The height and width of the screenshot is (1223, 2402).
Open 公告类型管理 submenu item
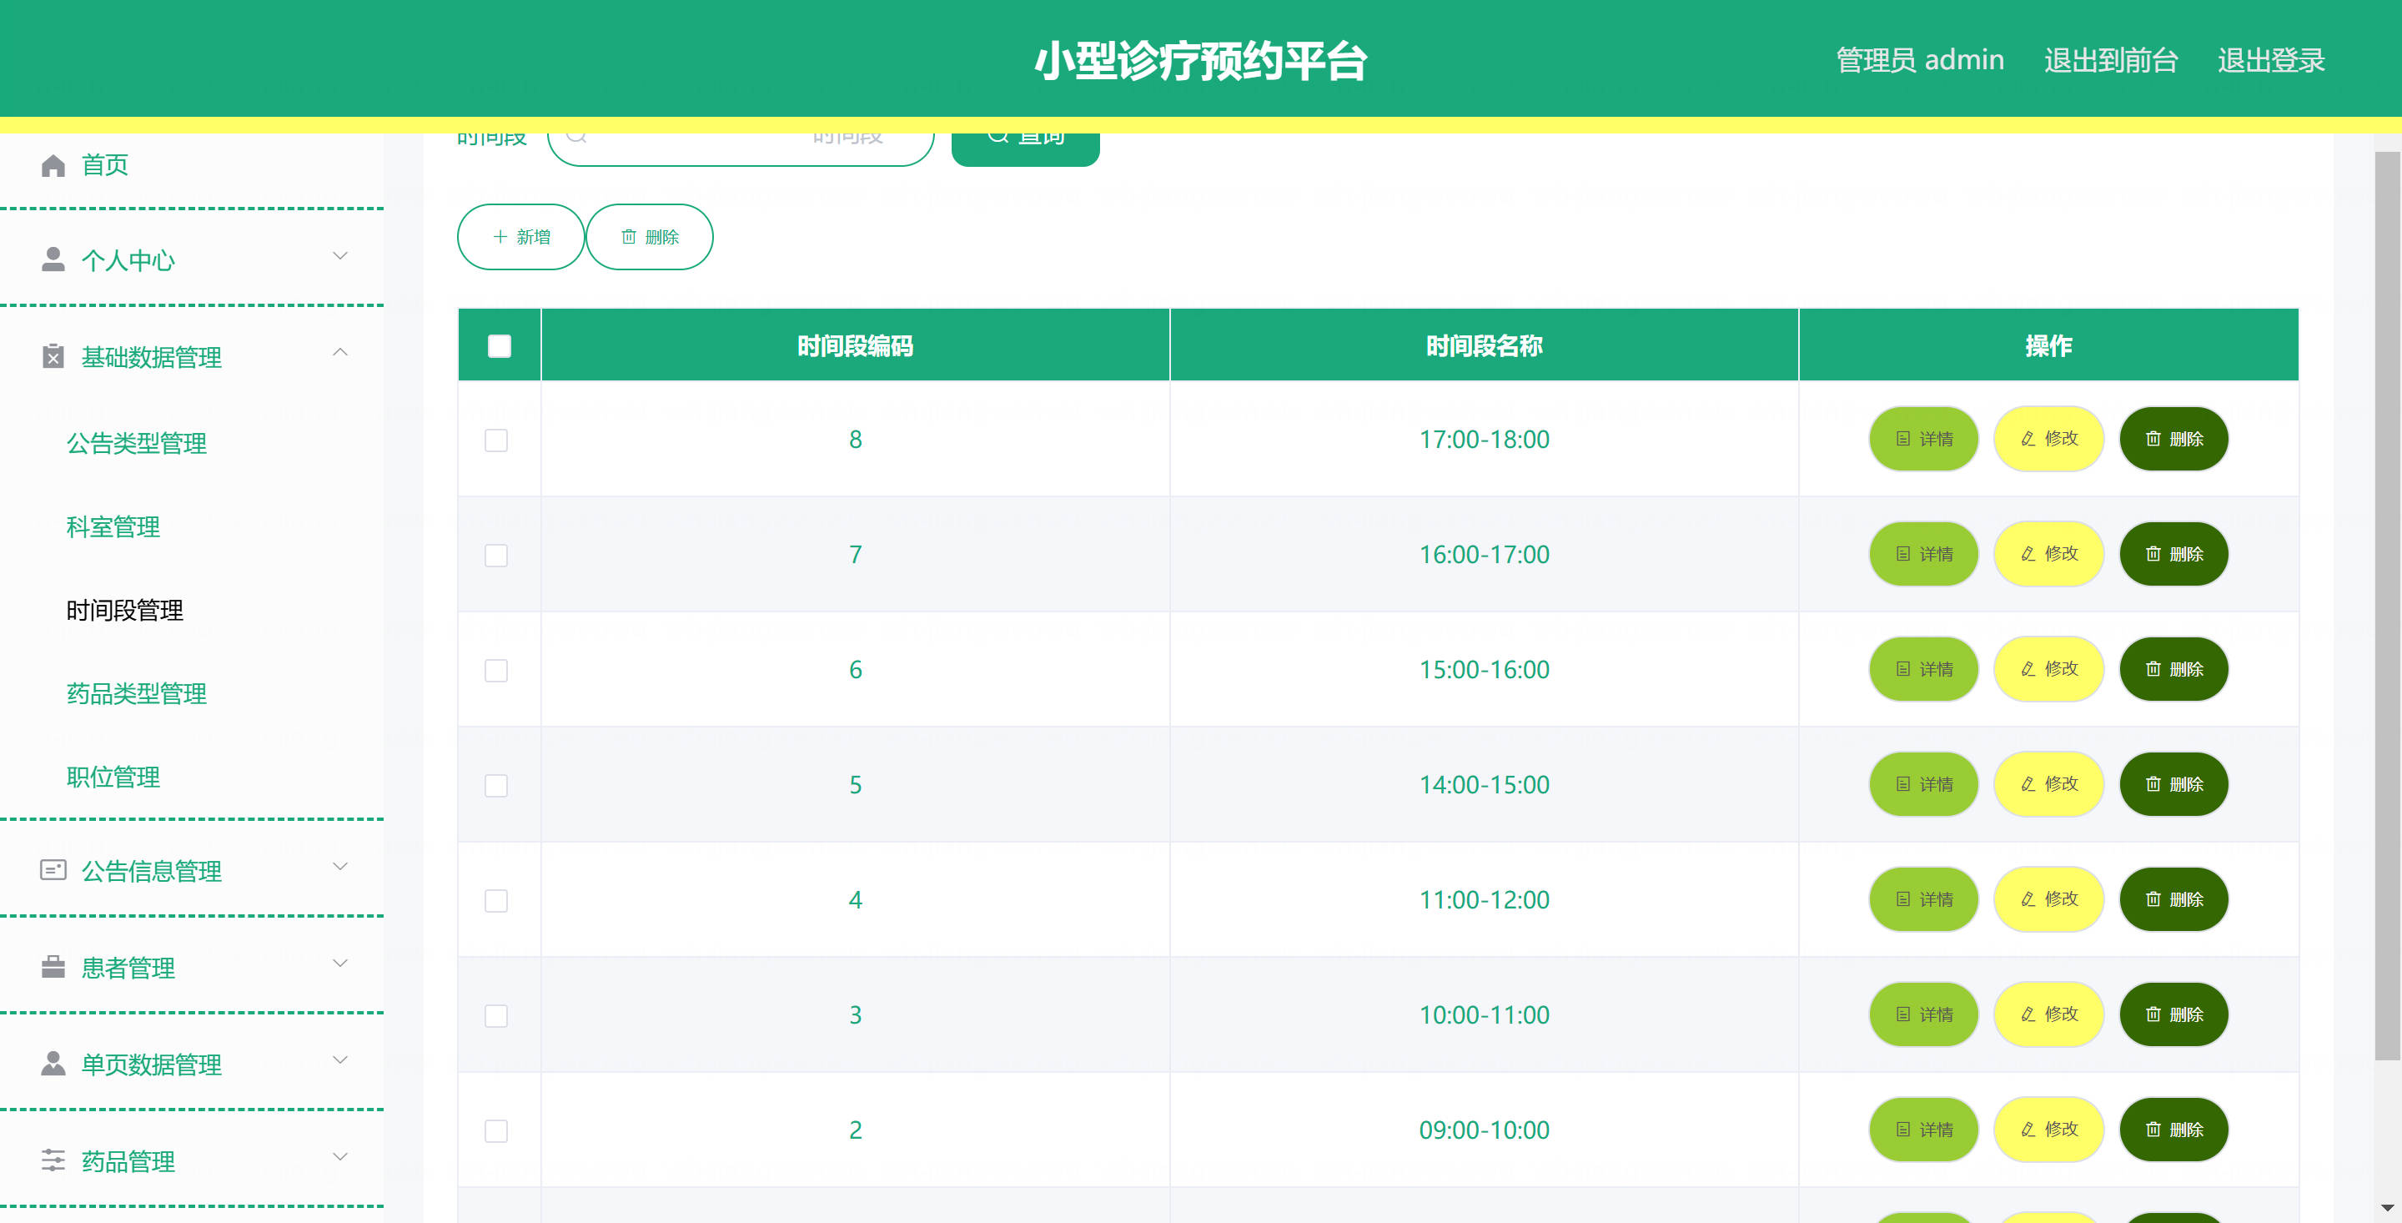click(x=136, y=443)
